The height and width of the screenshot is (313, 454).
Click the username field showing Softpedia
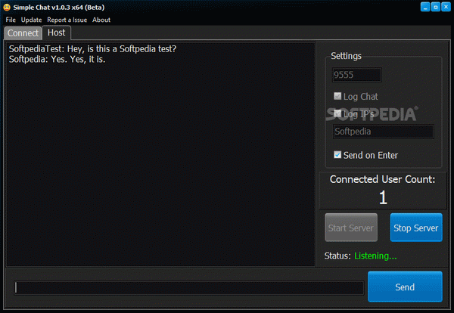pos(384,132)
